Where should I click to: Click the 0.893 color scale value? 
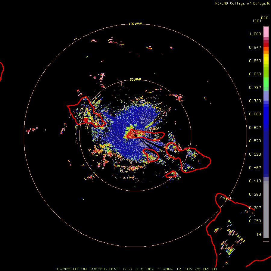pos(255,61)
